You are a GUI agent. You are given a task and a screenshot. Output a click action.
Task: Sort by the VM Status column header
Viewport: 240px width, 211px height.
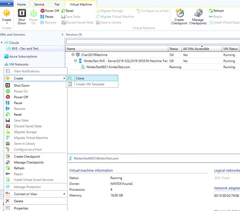230,49
